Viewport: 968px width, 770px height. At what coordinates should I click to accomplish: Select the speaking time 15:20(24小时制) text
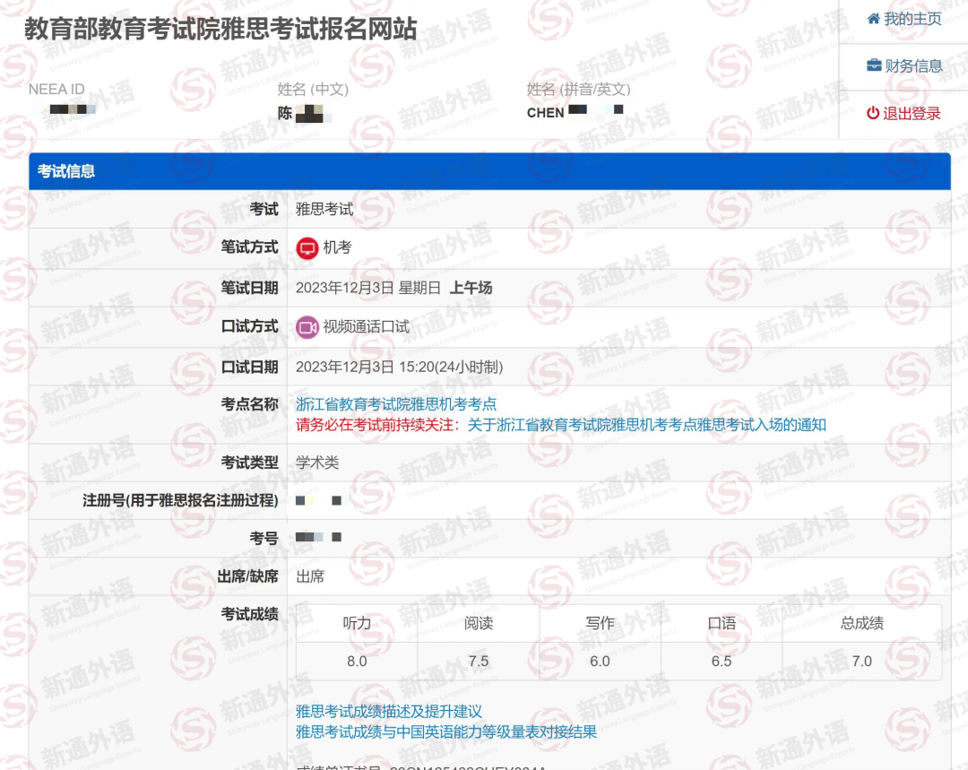pos(451,368)
